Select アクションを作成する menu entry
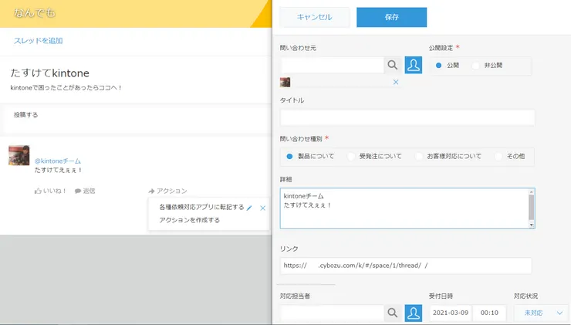 pyautogui.click(x=189, y=220)
